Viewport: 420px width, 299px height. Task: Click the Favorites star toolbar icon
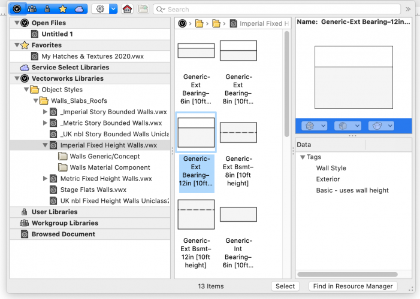[63, 9]
